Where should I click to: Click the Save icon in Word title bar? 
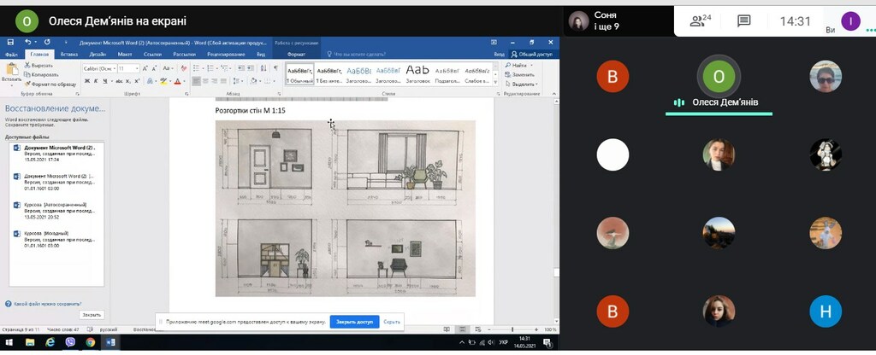[x=9, y=41]
